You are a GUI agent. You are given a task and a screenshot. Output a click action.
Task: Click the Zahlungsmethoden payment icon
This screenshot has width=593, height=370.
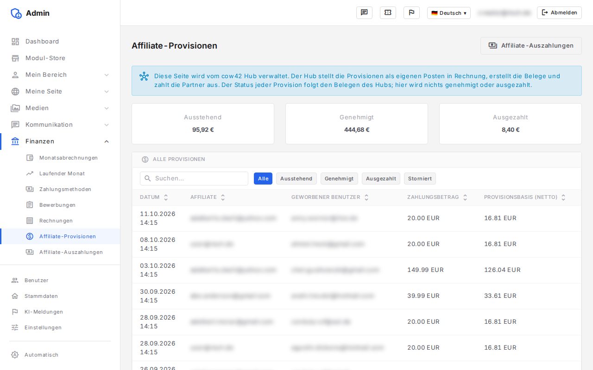(x=30, y=189)
